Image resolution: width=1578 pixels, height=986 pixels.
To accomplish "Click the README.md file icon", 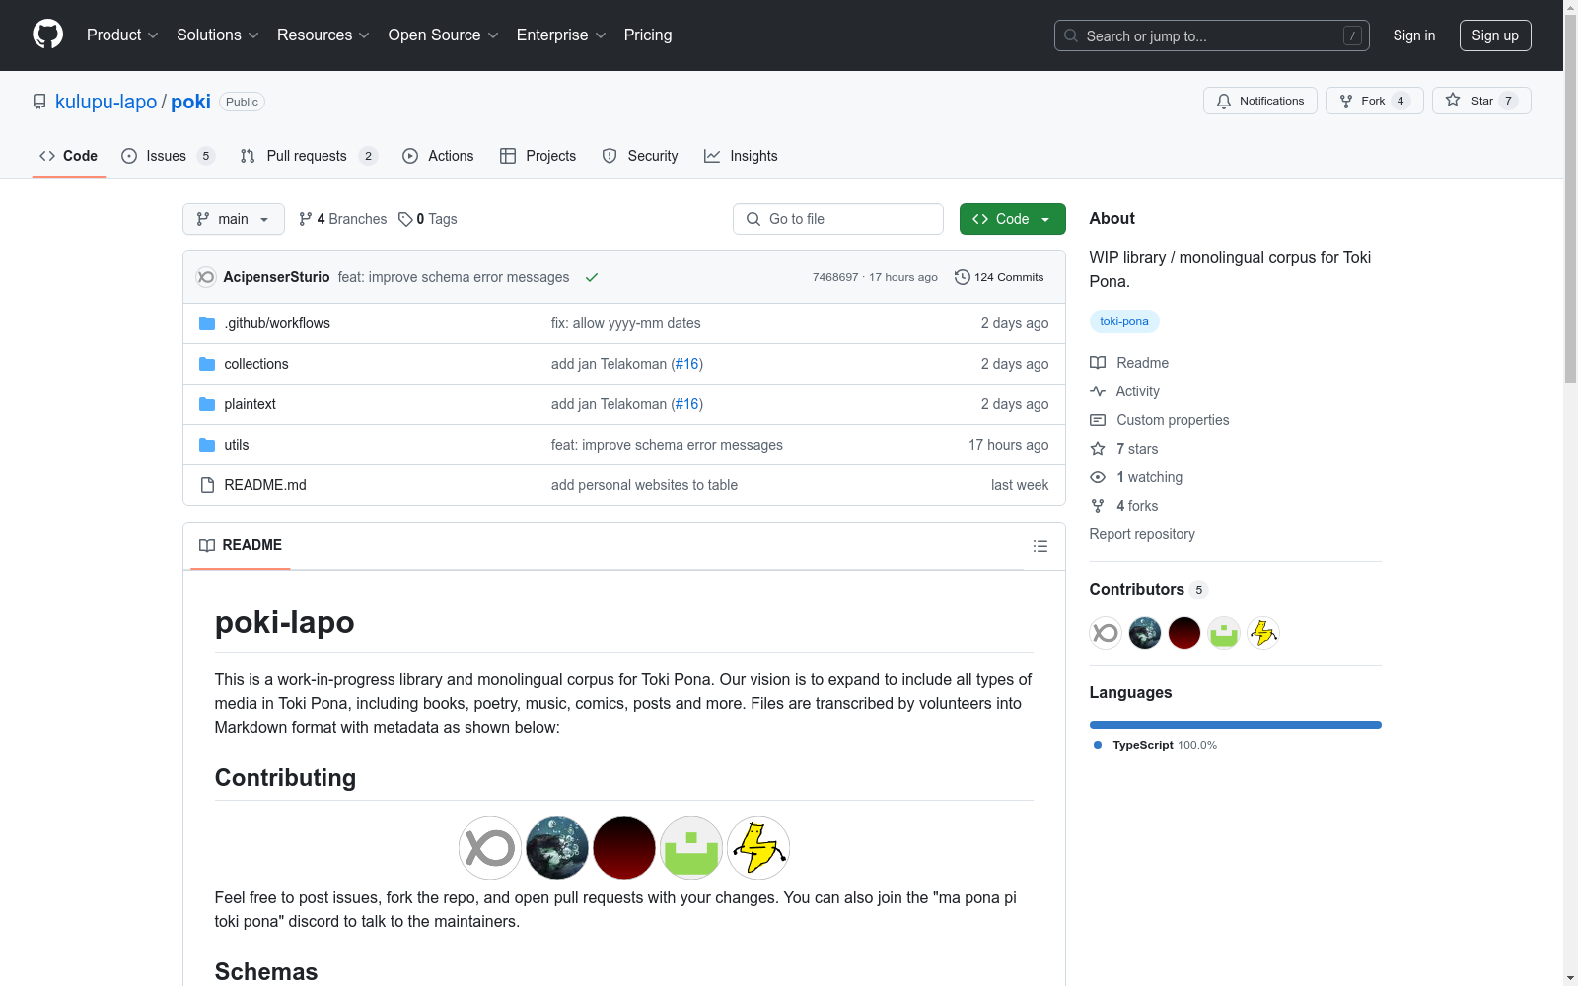I will pos(207,485).
